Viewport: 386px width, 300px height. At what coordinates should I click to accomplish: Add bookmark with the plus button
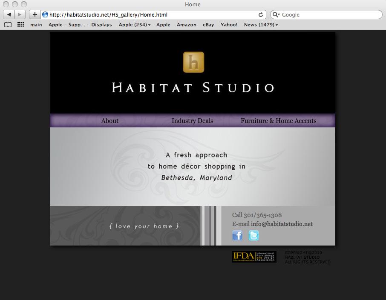[x=35, y=14]
